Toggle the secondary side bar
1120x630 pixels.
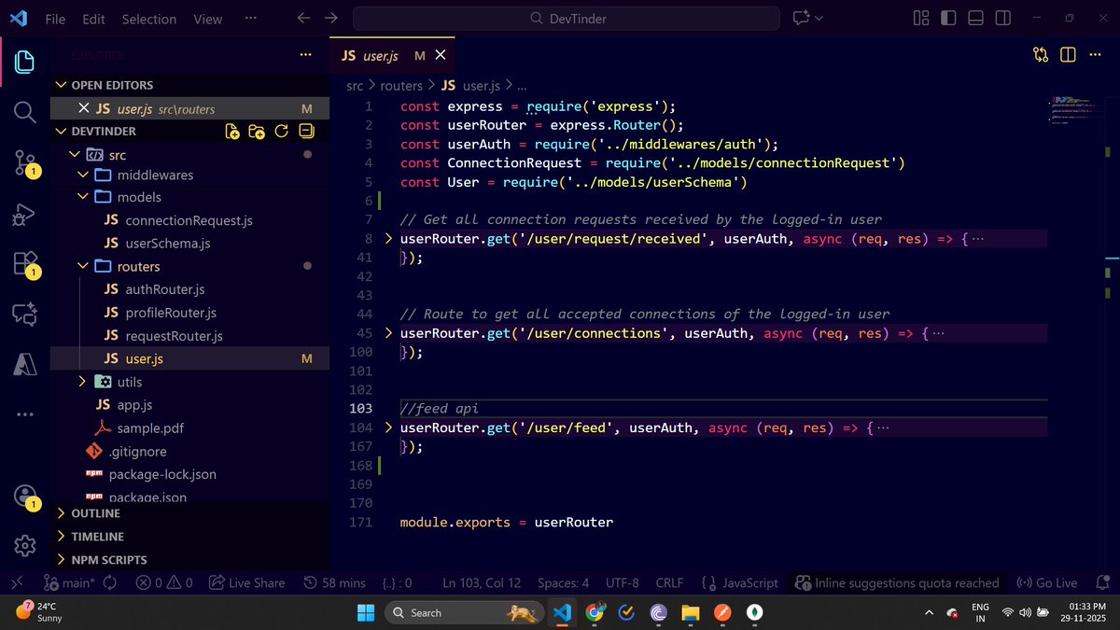pos(1002,19)
